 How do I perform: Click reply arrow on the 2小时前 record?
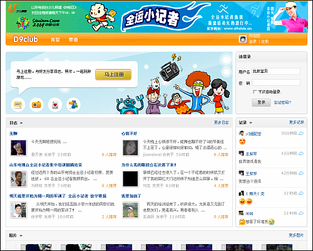(301, 213)
